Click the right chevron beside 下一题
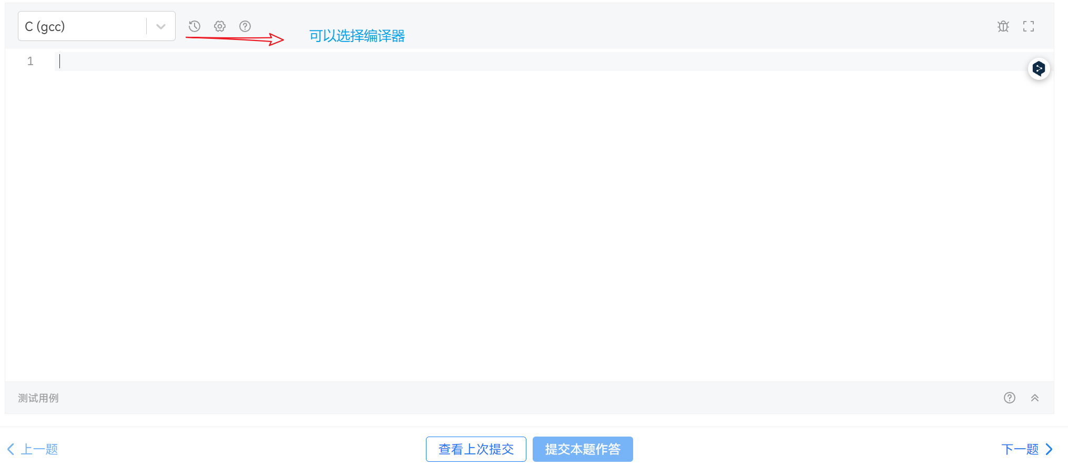 [x=1049, y=449]
